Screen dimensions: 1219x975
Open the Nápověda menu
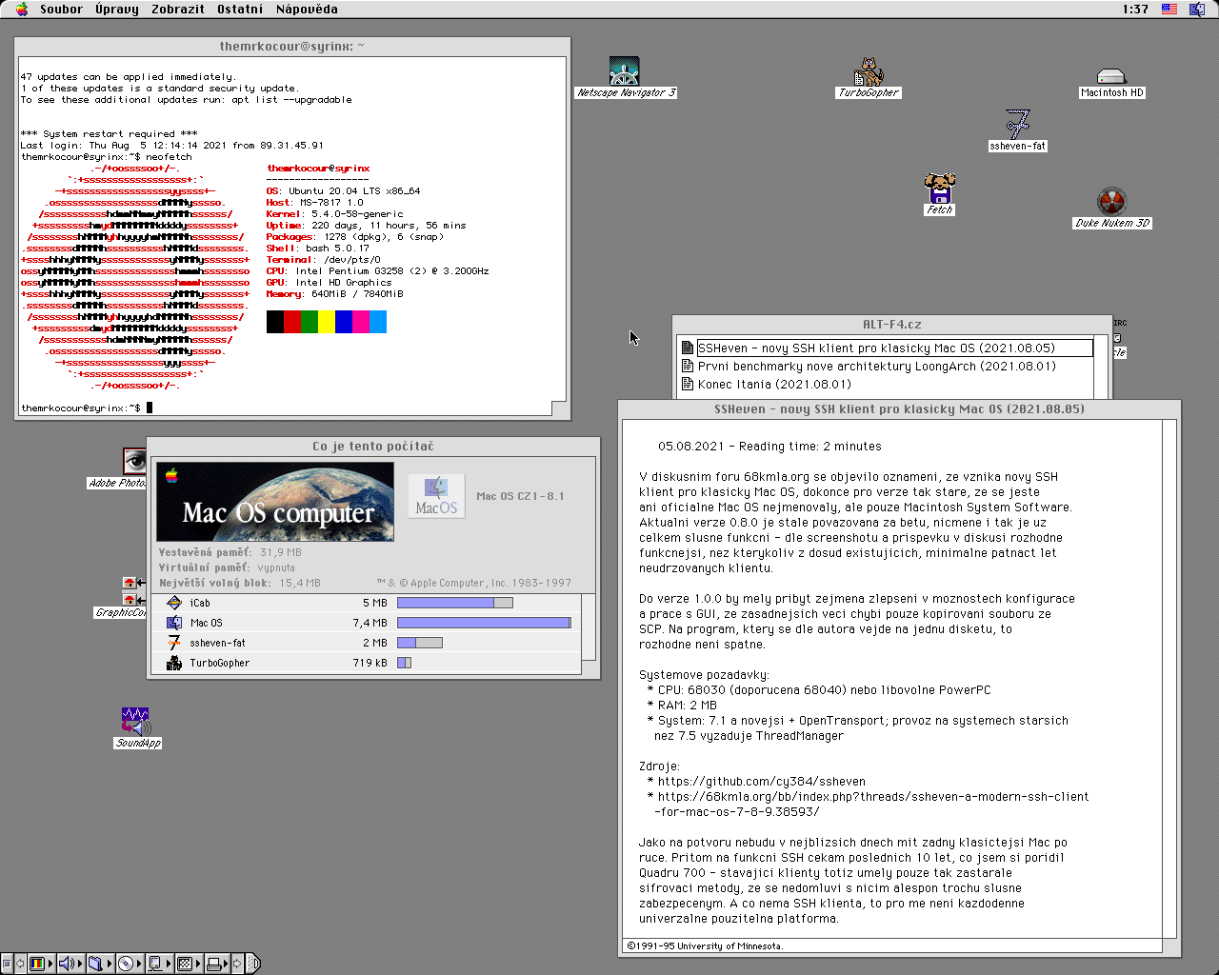click(307, 10)
